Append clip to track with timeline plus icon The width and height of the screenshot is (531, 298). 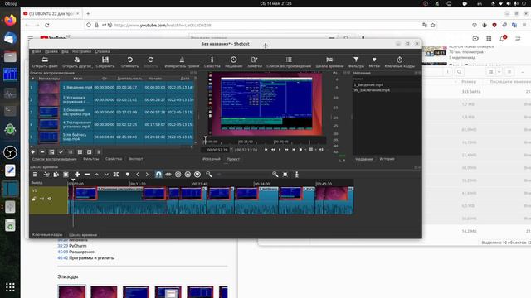pos(77,175)
